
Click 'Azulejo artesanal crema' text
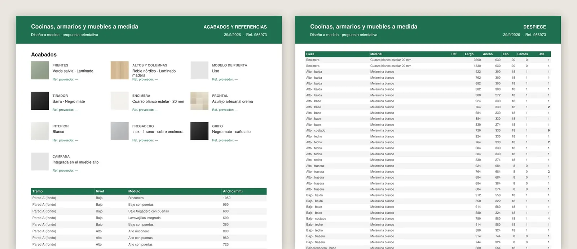click(x=232, y=101)
